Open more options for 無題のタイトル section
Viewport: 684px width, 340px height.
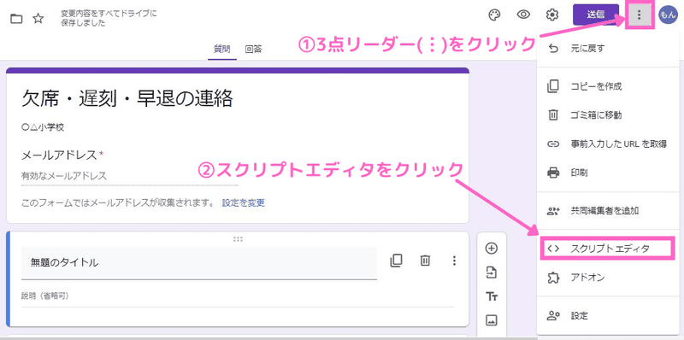click(454, 261)
